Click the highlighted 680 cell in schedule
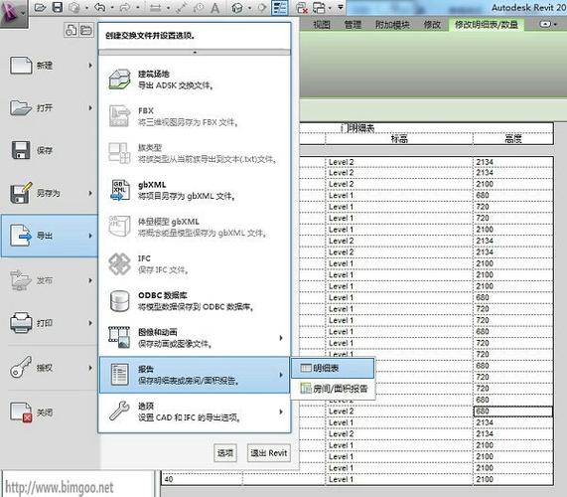 (x=512, y=411)
